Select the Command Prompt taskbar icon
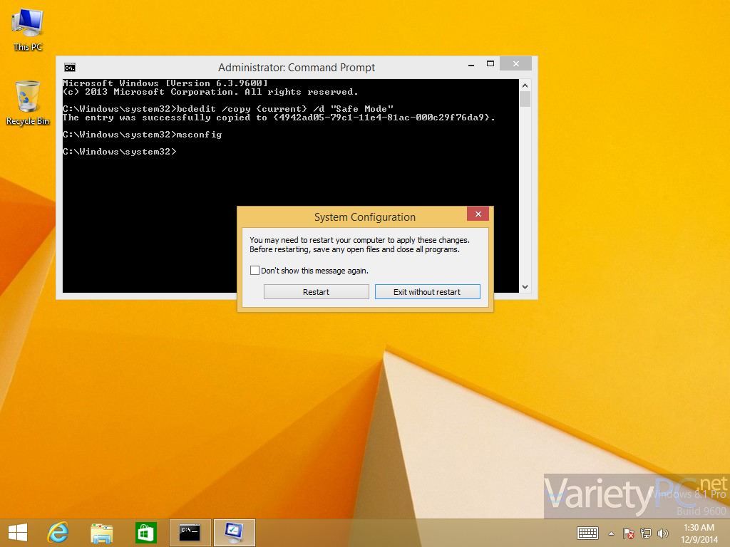The image size is (730, 547). click(x=190, y=532)
